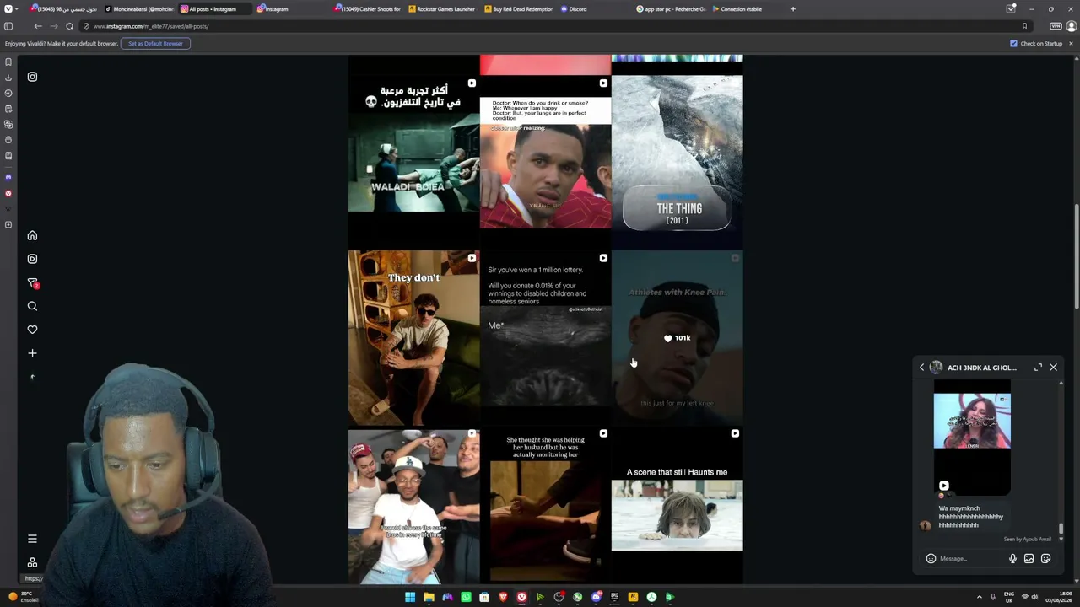Viewport: 1080px width, 607px height.
Task: Close the ACH 3NDK AL GHOL chat
Action: 1053,368
